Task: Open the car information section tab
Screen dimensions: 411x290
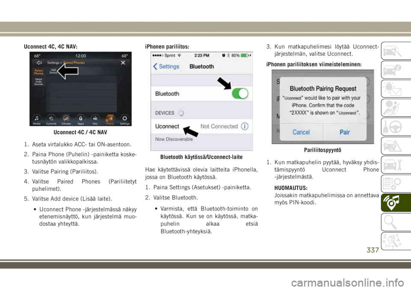Action: click(x=396, y=69)
